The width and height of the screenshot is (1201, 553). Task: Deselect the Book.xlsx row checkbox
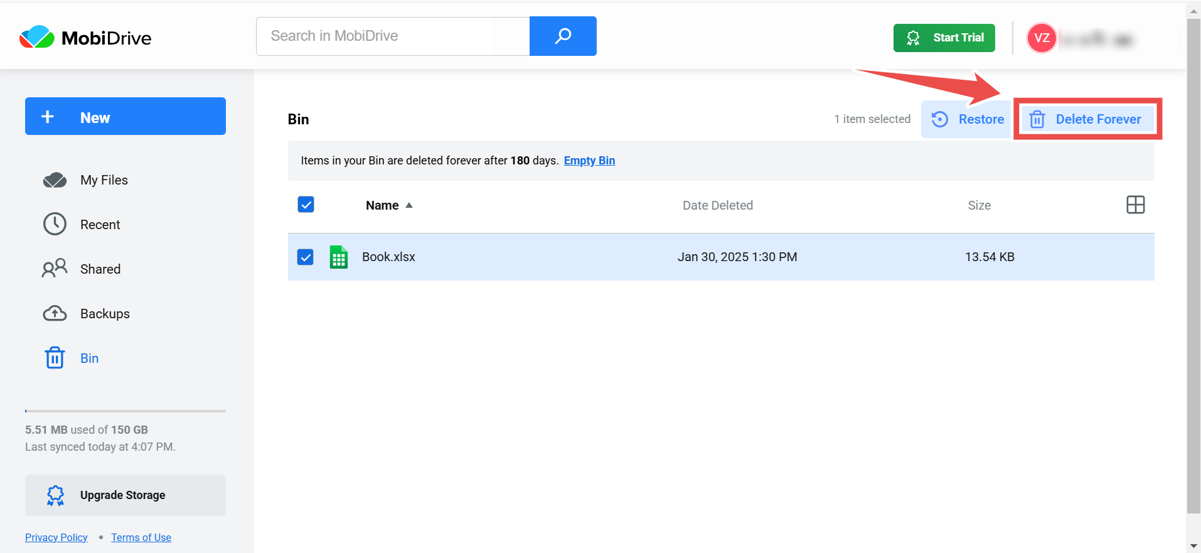306,257
